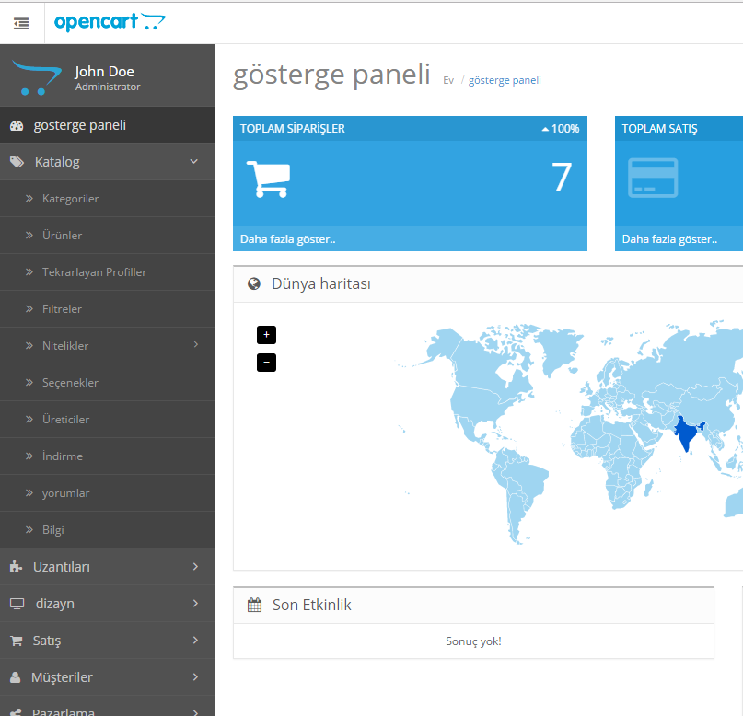Click double-arrow icon next to Bilgi
This screenshot has width=743, height=716.
point(29,529)
